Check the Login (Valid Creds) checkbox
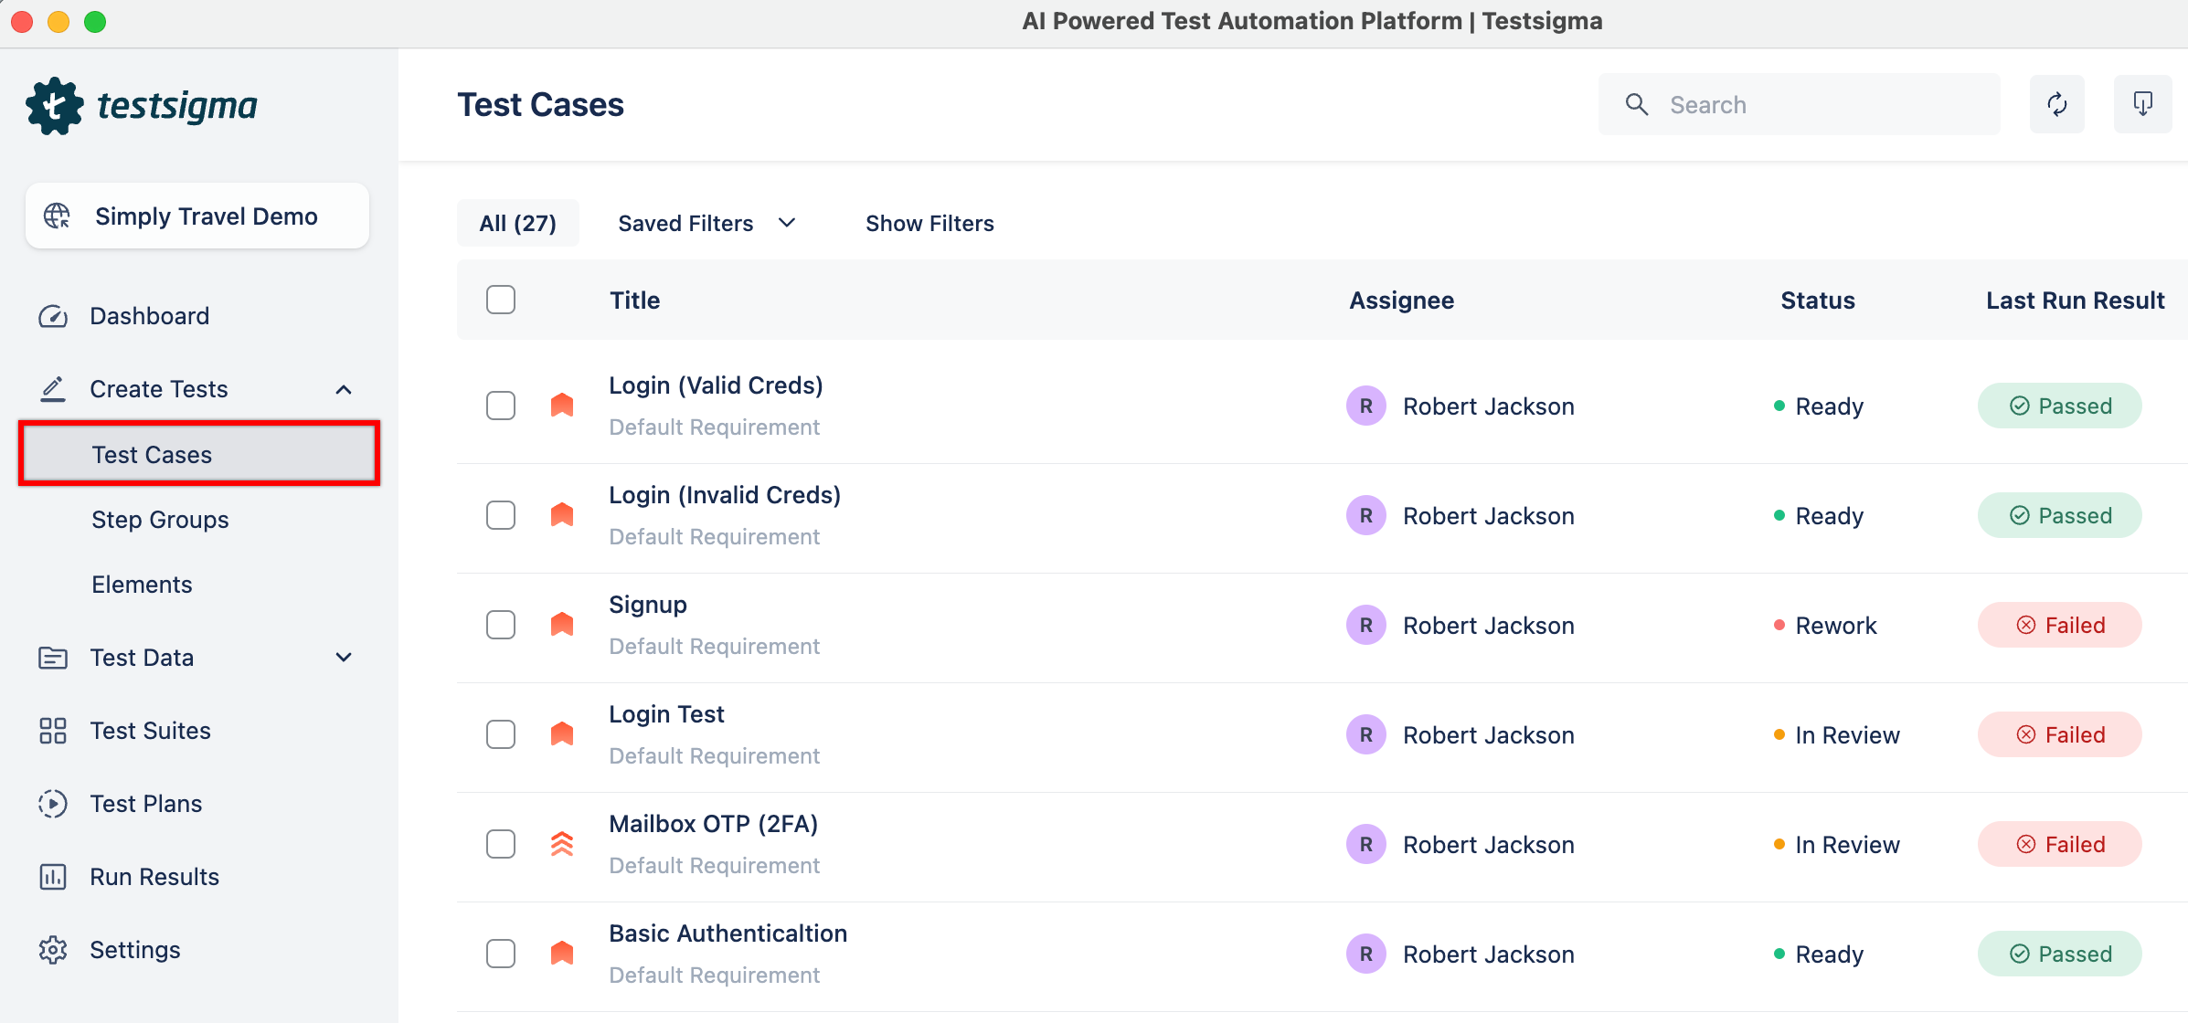The image size is (2188, 1023). (x=501, y=406)
